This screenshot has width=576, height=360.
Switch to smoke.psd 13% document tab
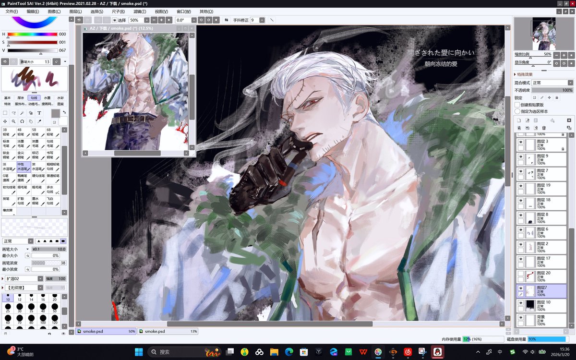(x=168, y=331)
